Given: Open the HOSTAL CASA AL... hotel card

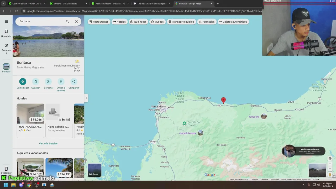Looking at the screenshot, I should pyautogui.click(x=30, y=121).
